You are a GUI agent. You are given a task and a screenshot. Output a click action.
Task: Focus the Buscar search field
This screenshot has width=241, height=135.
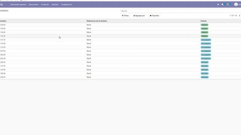[181, 11]
